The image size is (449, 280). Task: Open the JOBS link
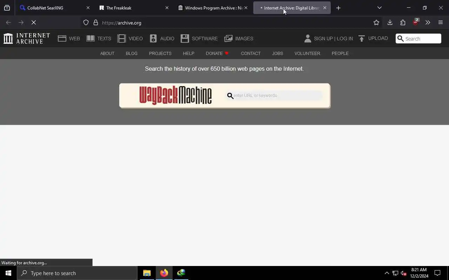(277, 54)
